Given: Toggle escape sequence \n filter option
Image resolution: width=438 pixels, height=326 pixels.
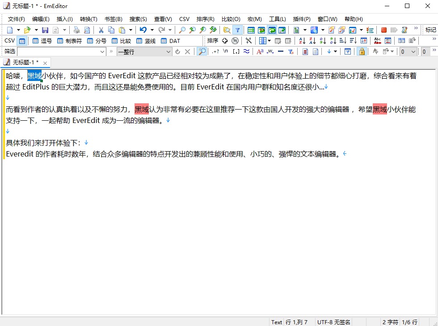Looking at the screenshot, I should pyautogui.click(x=225, y=51).
